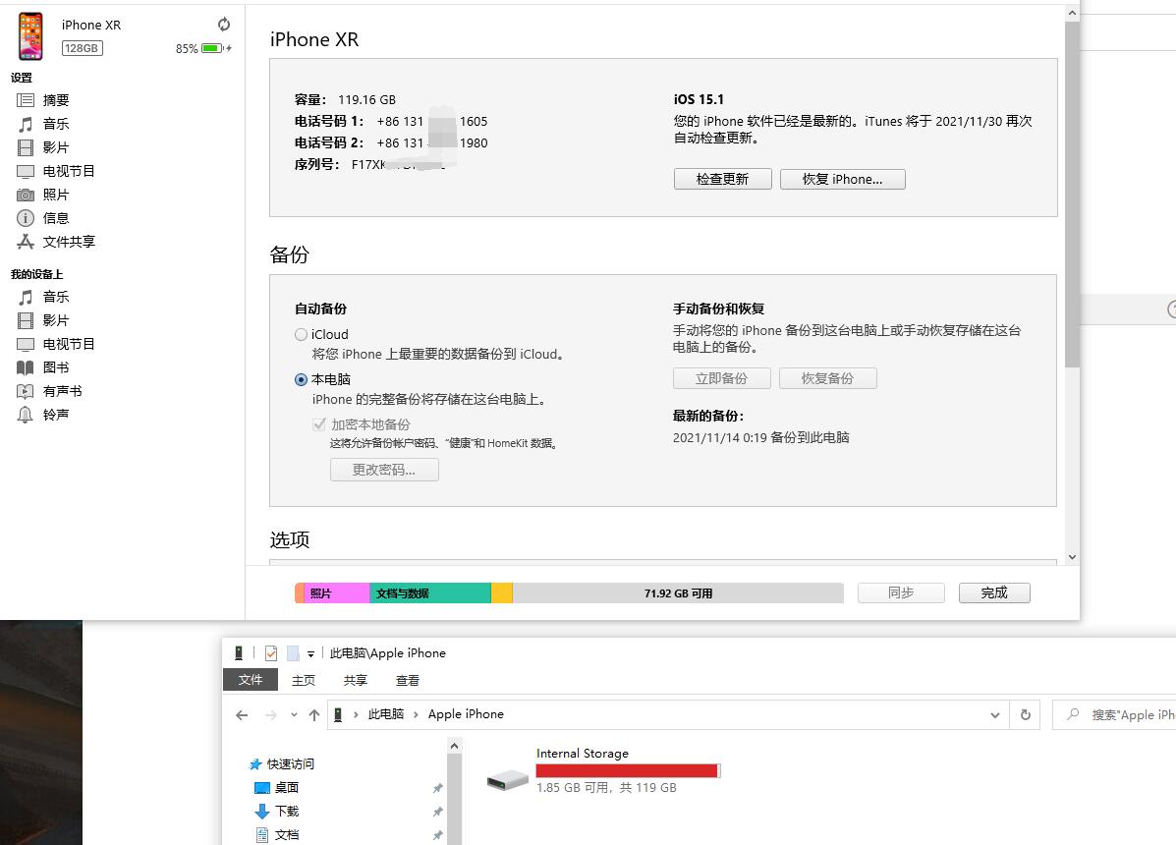Select 照片 photos under settings
1176x845 pixels.
56,195
